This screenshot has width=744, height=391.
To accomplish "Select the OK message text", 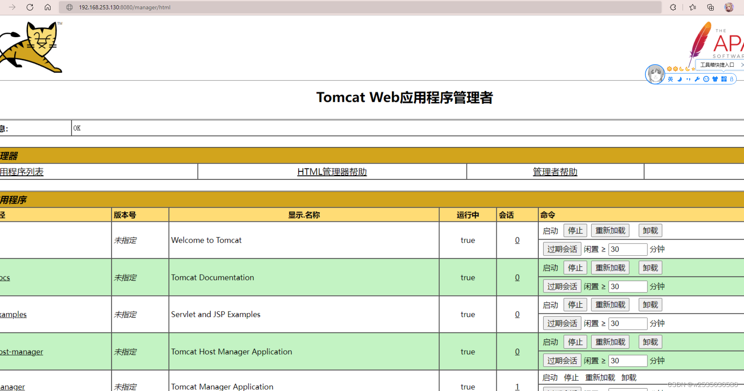I will [77, 128].
